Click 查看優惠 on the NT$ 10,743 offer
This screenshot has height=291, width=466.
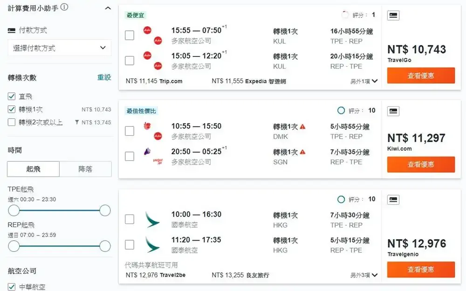421,76
